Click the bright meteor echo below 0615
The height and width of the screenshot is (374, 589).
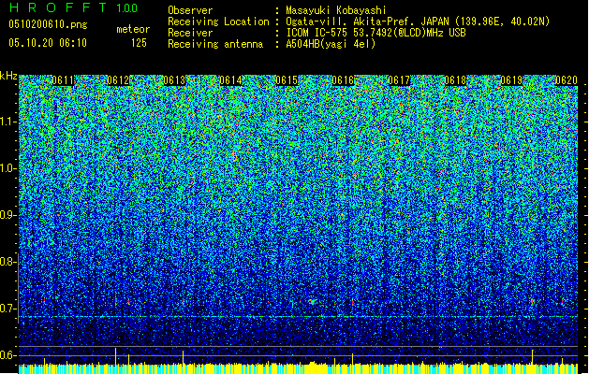312,301
